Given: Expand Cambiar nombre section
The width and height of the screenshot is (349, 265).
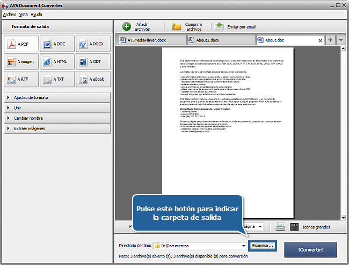Looking at the screenshot, I should pyautogui.click(x=57, y=118).
